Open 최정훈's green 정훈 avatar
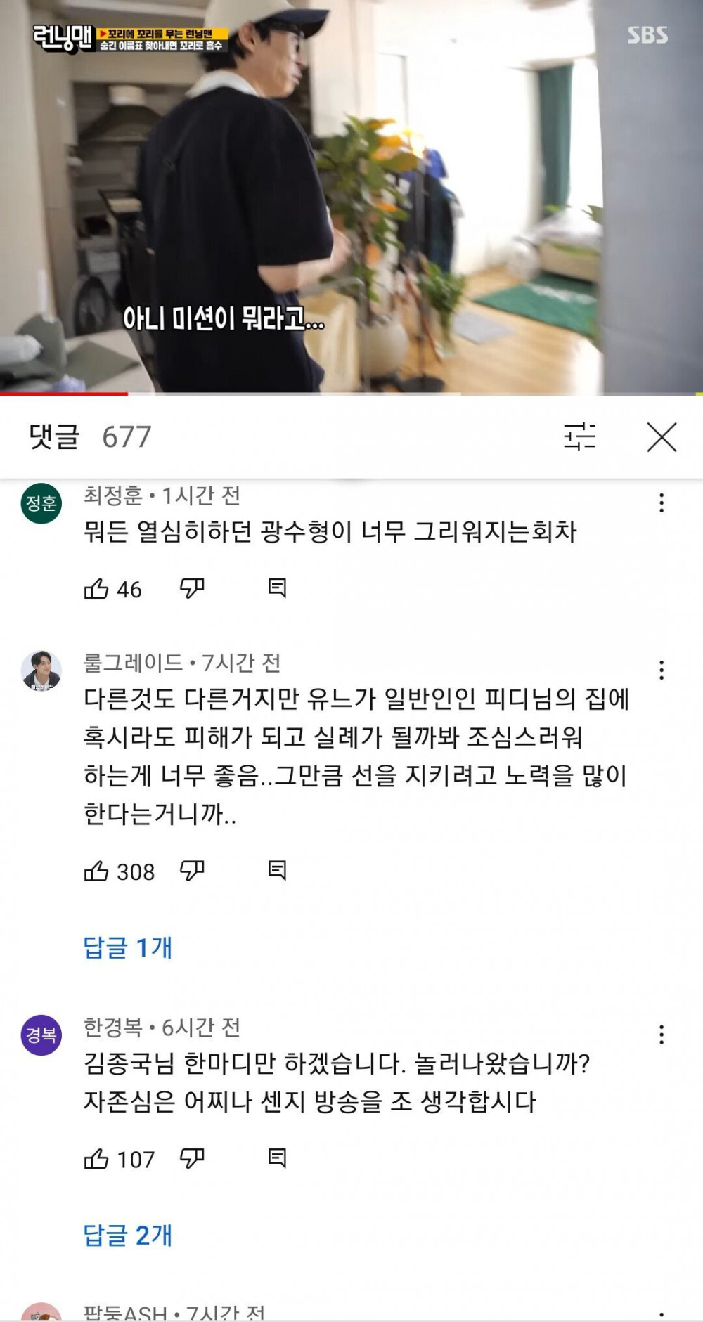This screenshot has width=703, height=1322. tap(41, 503)
